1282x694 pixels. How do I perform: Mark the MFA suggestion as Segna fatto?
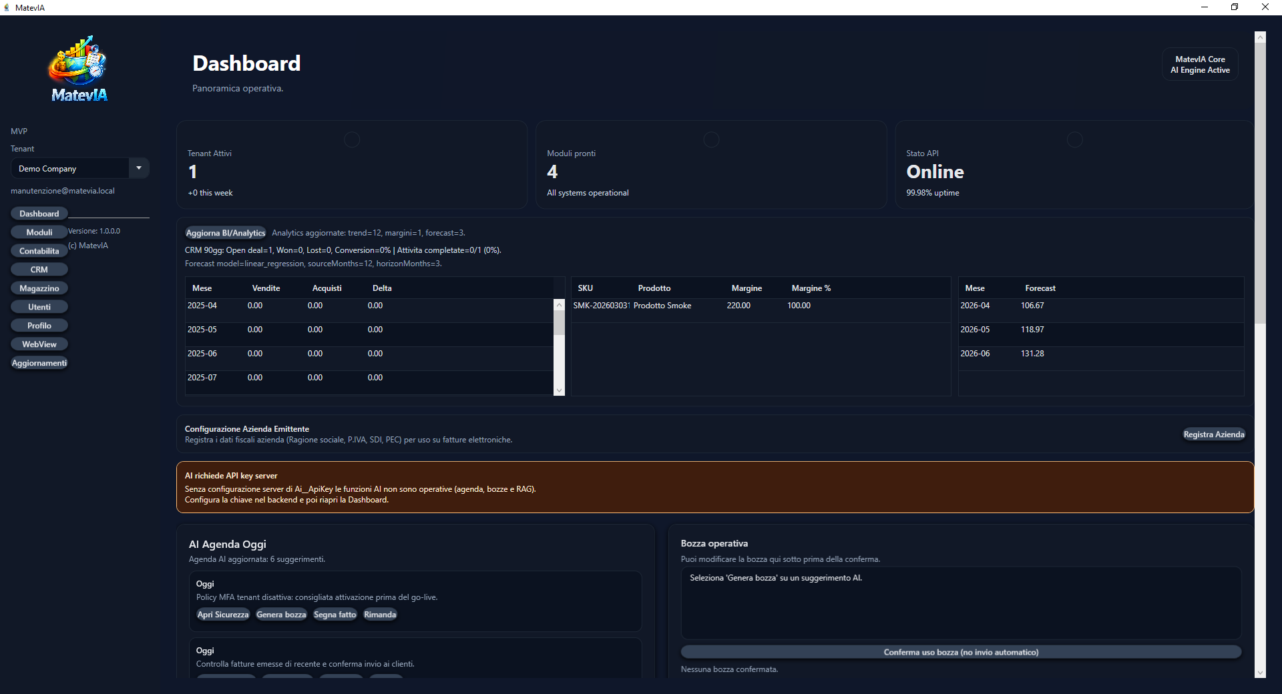(x=335, y=615)
